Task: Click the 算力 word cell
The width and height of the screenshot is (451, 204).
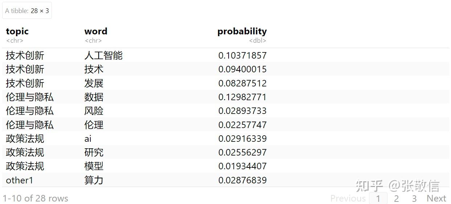Action: [x=94, y=180]
